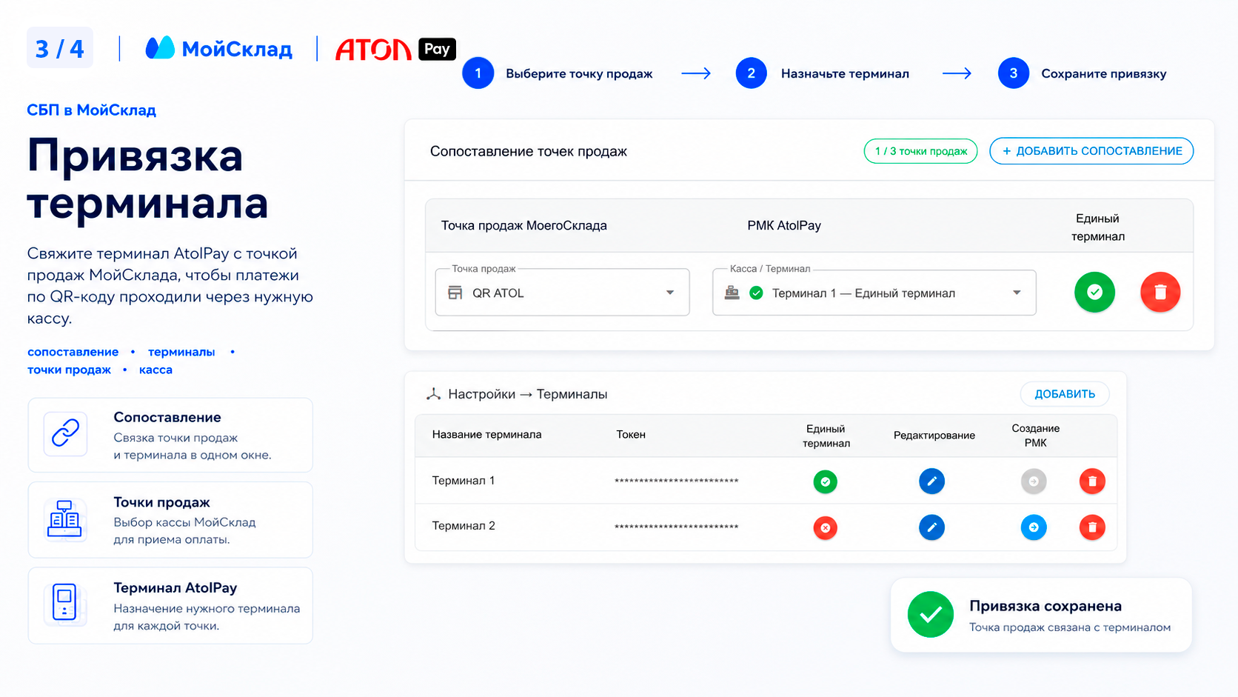The height and width of the screenshot is (697, 1238).
Task: Open the Касса / Терминал dropdown arrow
Action: point(1017,293)
